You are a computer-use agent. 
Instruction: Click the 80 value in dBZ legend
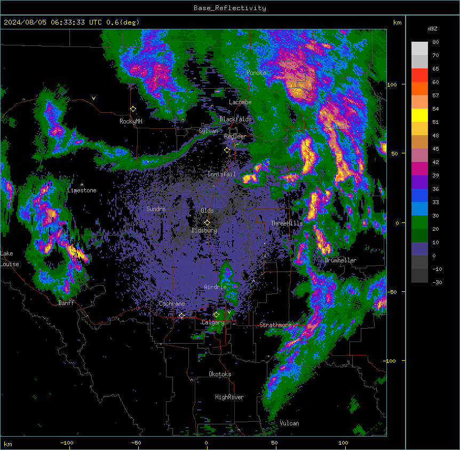tap(435, 42)
